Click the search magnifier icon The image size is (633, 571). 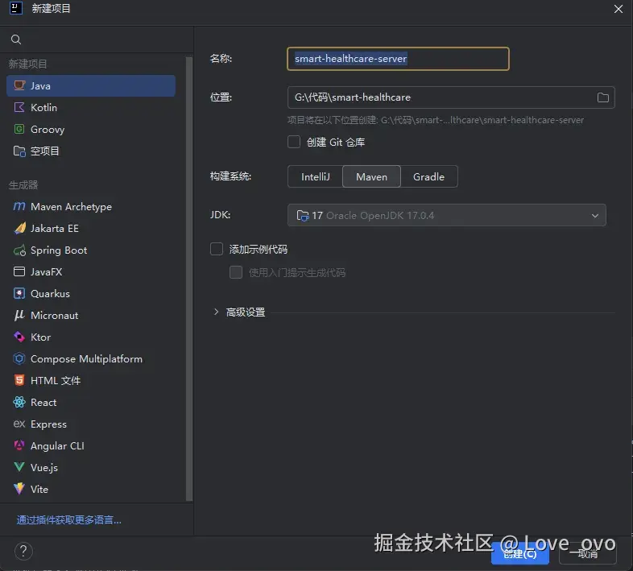tap(16, 39)
